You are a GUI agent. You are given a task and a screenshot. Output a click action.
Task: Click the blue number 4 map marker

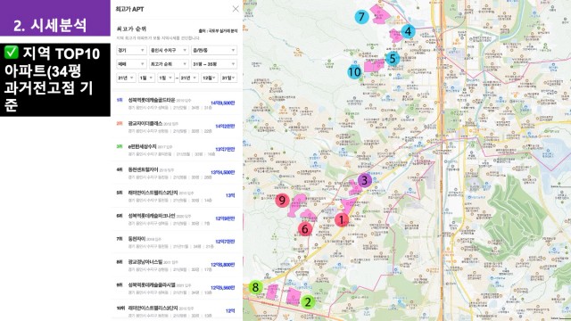[409, 32]
